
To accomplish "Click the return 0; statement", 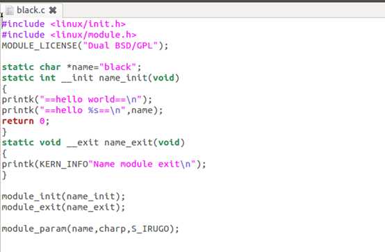I will point(26,121).
